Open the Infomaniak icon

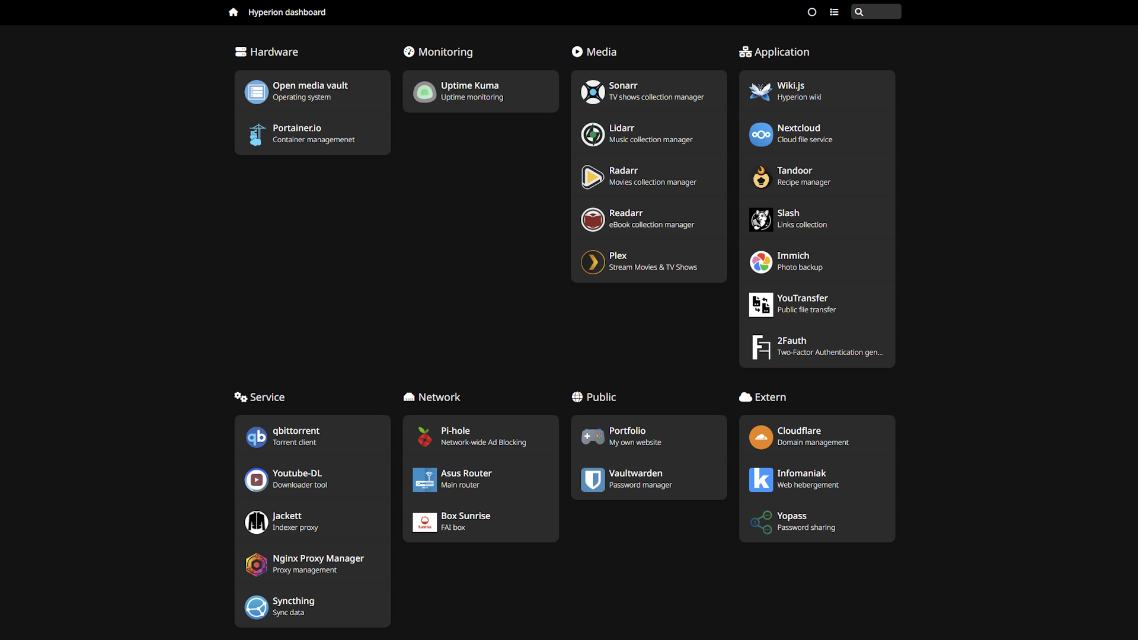coord(761,480)
